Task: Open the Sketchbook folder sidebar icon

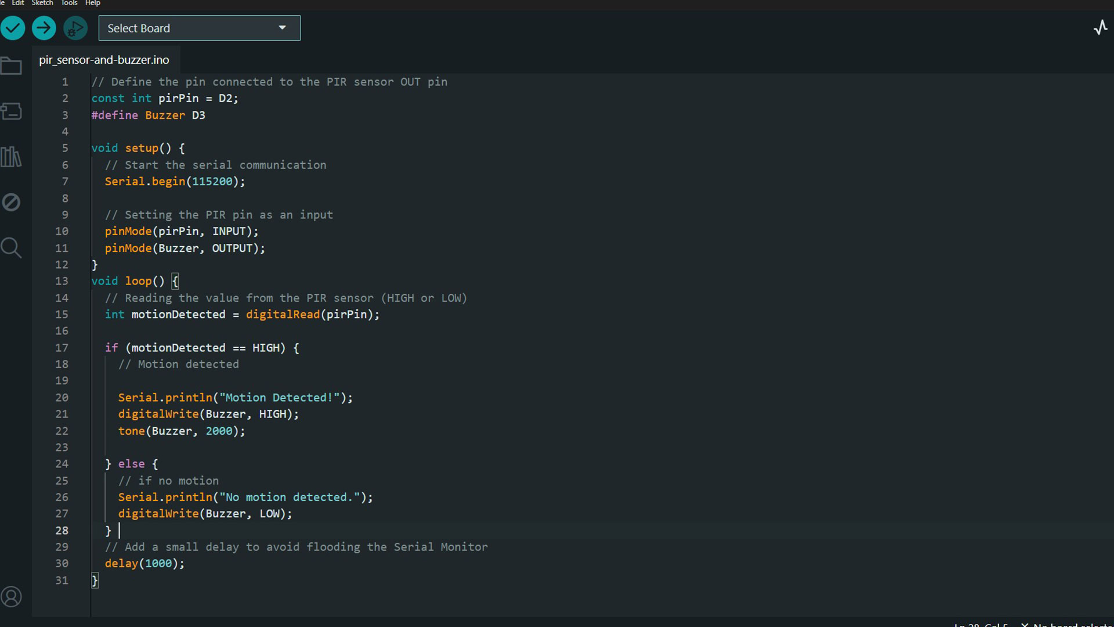Action: [11, 66]
